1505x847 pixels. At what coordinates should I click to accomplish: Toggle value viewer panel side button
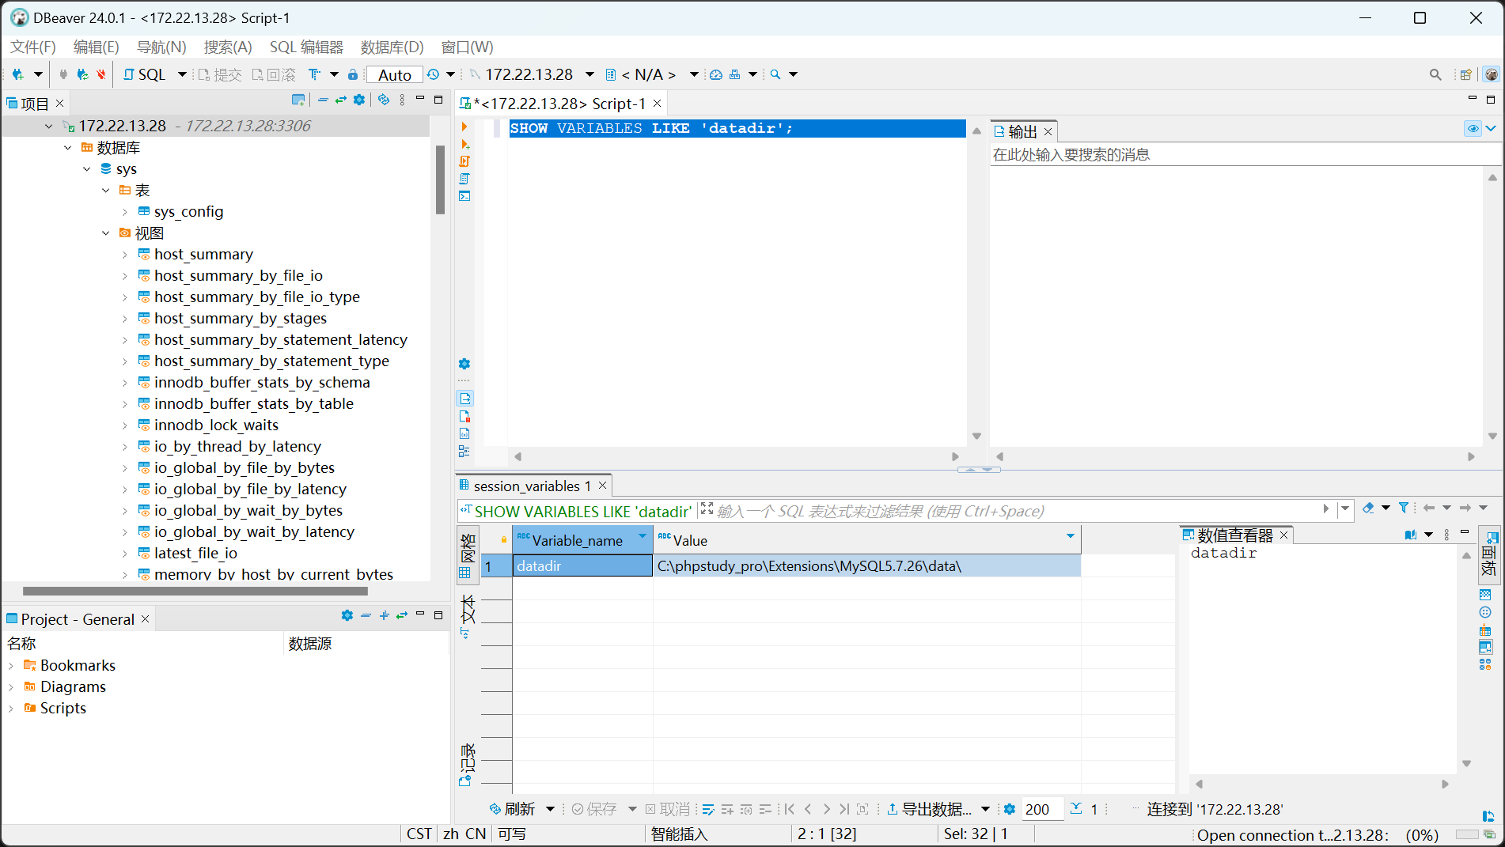click(x=1488, y=554)
